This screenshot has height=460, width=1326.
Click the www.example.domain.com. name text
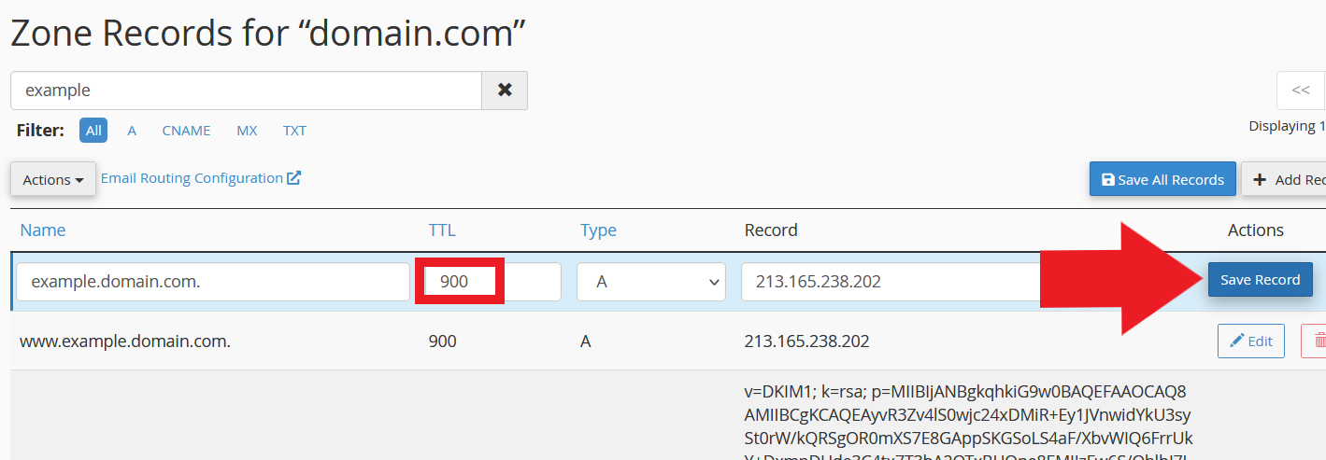coord(125,342)
